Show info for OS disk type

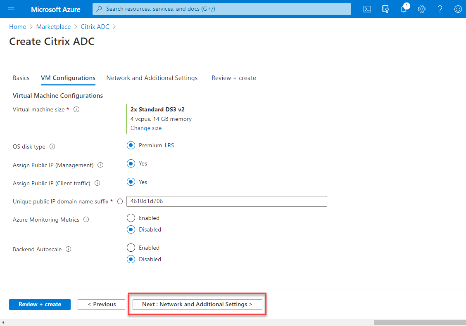[x=52, y=146]
